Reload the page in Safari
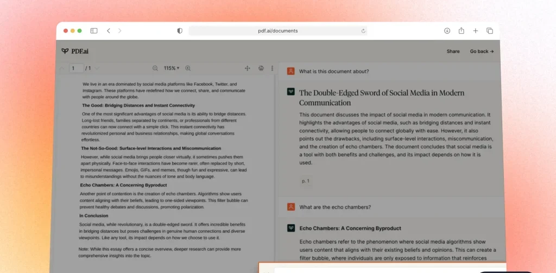 pyautogui.click(x=363, y=31)
